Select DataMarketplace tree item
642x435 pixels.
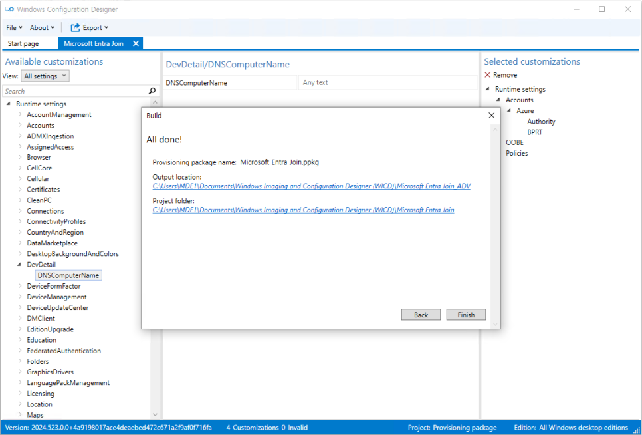point(53,243)
